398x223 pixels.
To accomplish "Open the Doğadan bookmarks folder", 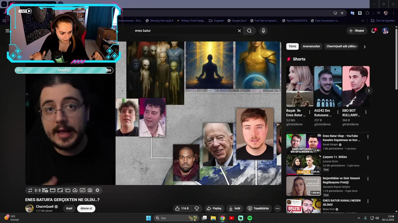I will pos(216,21).
